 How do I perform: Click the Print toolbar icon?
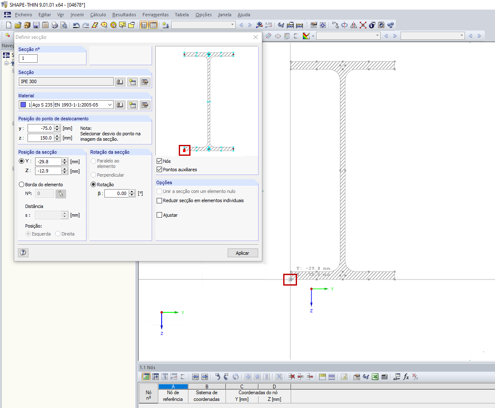tap(54, 25)
